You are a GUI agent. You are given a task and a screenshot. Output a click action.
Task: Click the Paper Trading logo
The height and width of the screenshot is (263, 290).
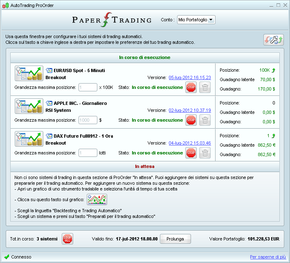pyautogui.click(x=112, y=20)
